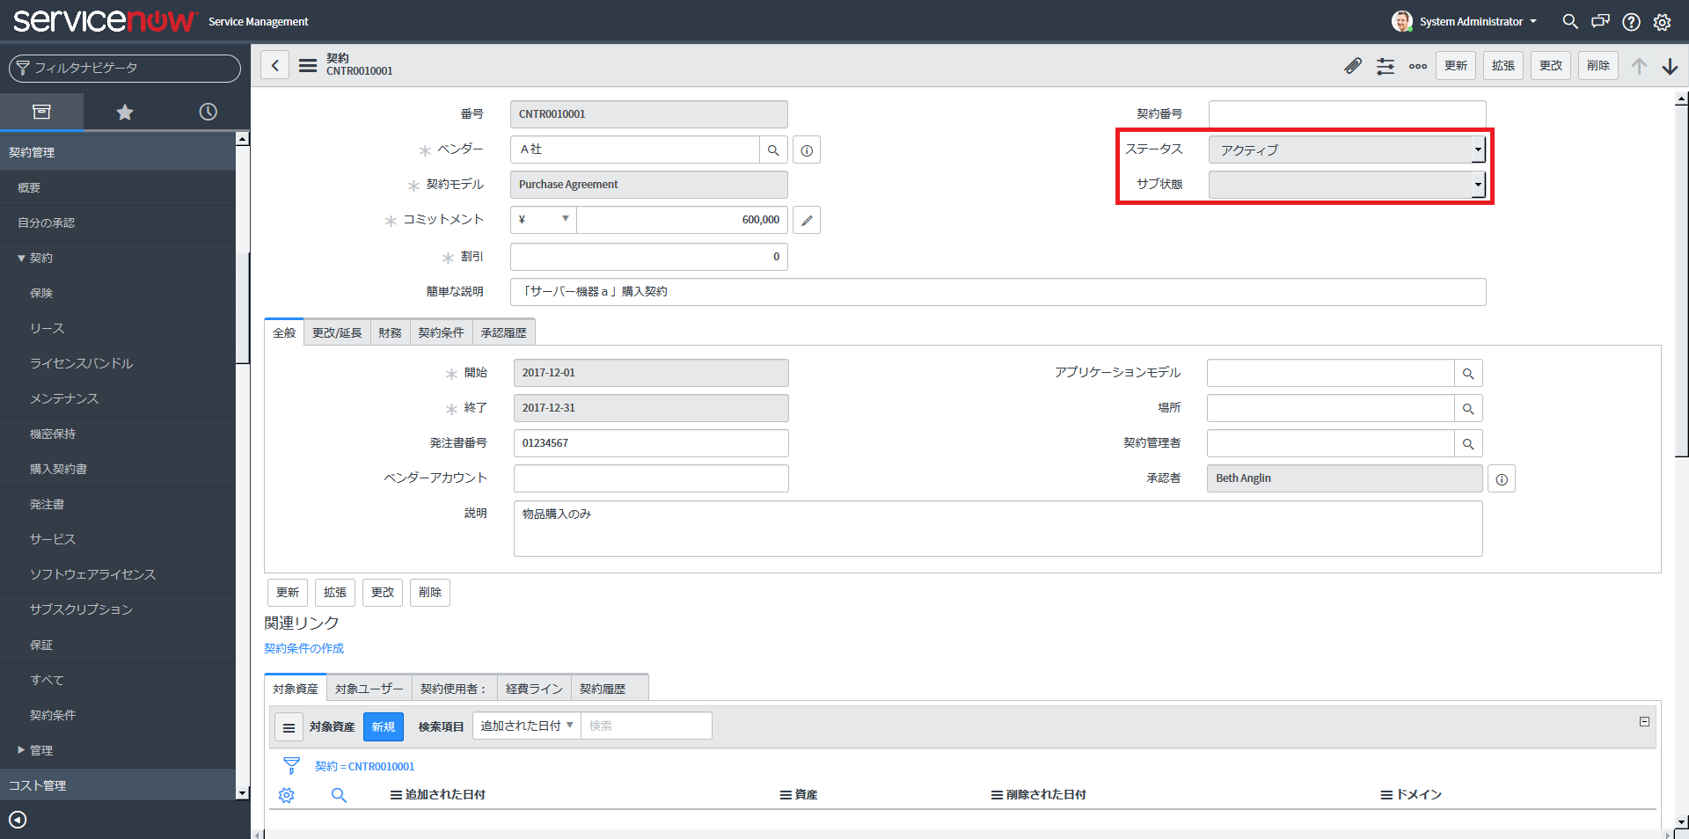Viewport: 1689px width, 839px height.
Task: Click main page vertical scrollbar thumb
Action: pos(1682,281)
